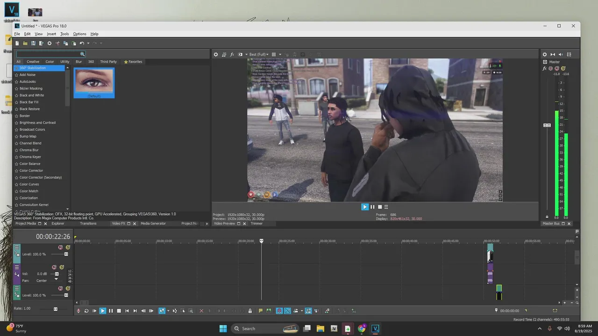Image resolution: width=598 pixels, height=336 pixels.
Task: Click Record button in transport bar
Action: coord(78,311)
